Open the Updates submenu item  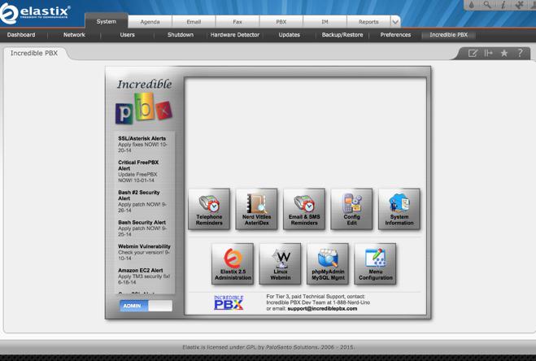point(290,35)
